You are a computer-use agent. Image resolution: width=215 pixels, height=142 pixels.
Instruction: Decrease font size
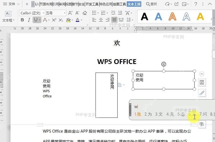pos(77,13)
